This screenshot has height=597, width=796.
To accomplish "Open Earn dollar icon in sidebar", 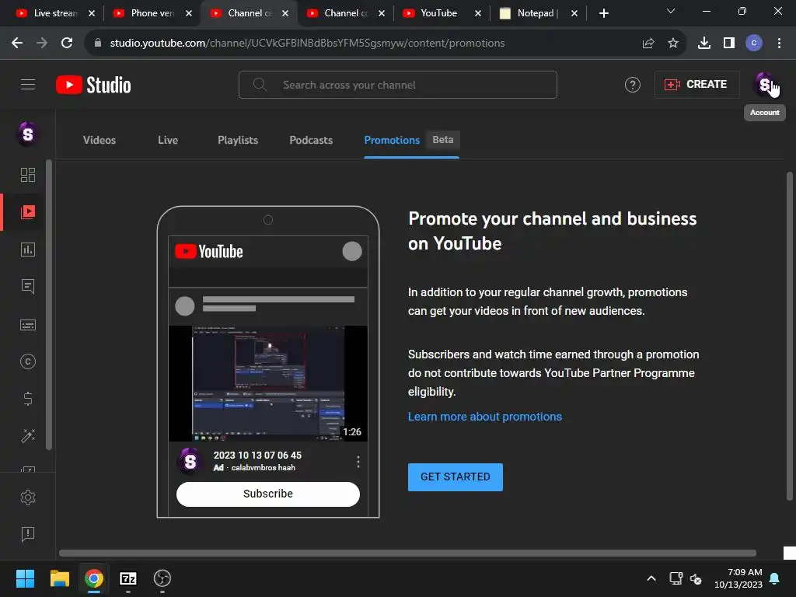I will pos(28,399).
